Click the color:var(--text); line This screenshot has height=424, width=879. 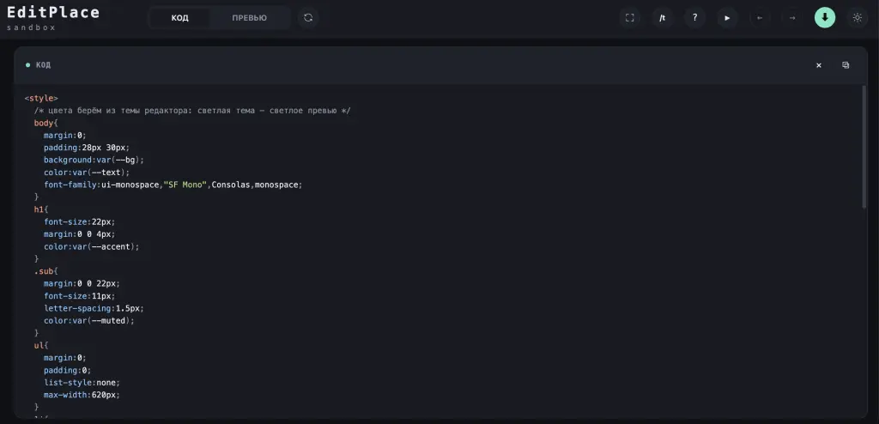[87, 173]
